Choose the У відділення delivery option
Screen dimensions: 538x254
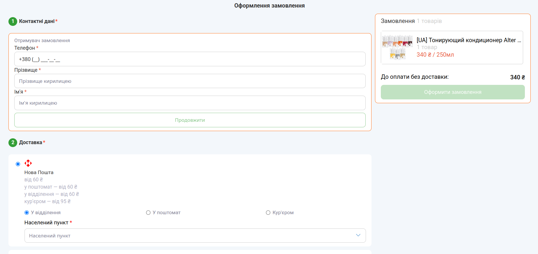tap(27, 213)
